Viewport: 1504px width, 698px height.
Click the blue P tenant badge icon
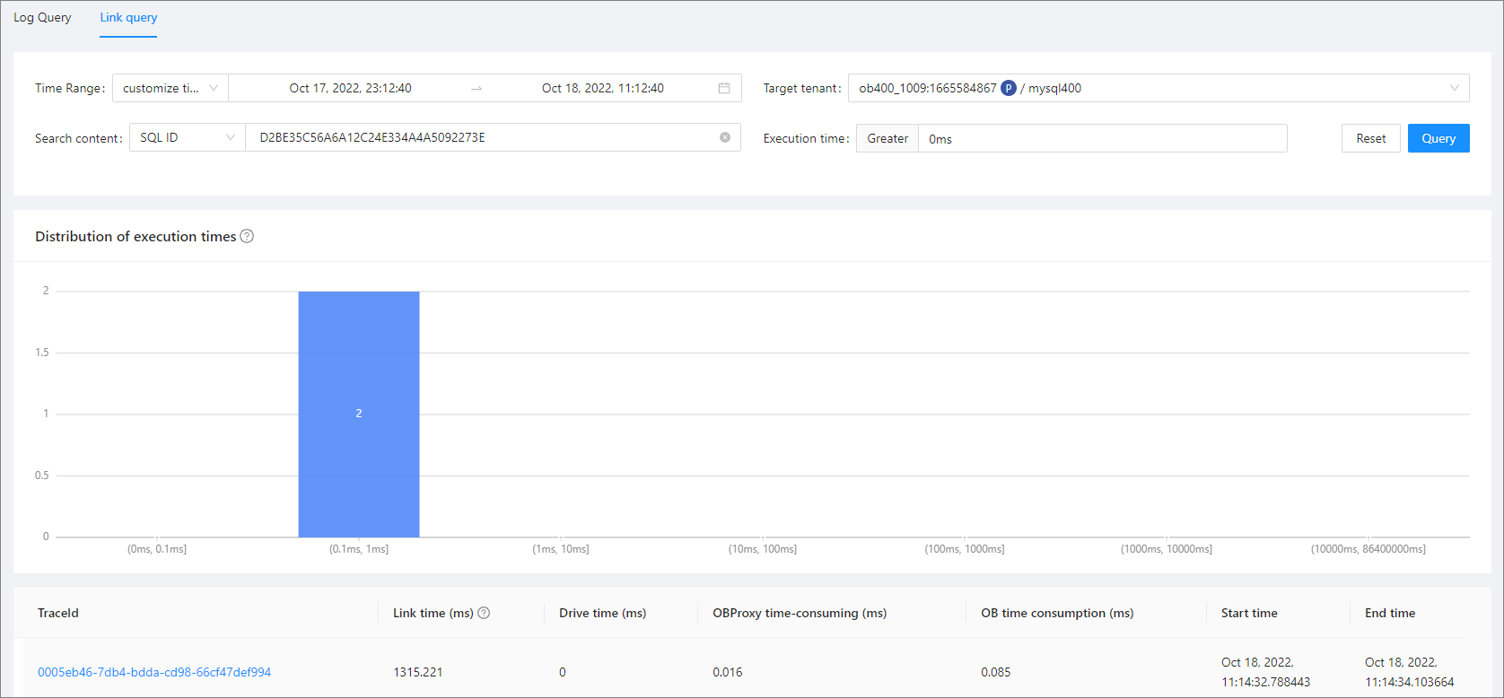(x=1008, y=88)
